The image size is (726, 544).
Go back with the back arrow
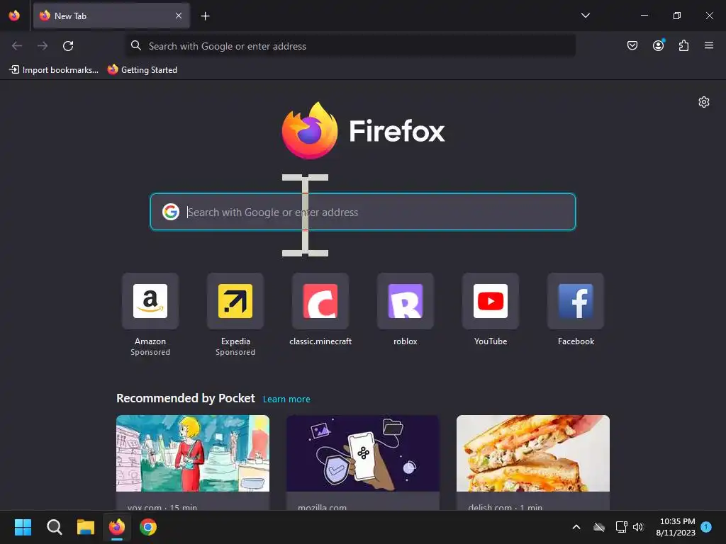point(17,46)
